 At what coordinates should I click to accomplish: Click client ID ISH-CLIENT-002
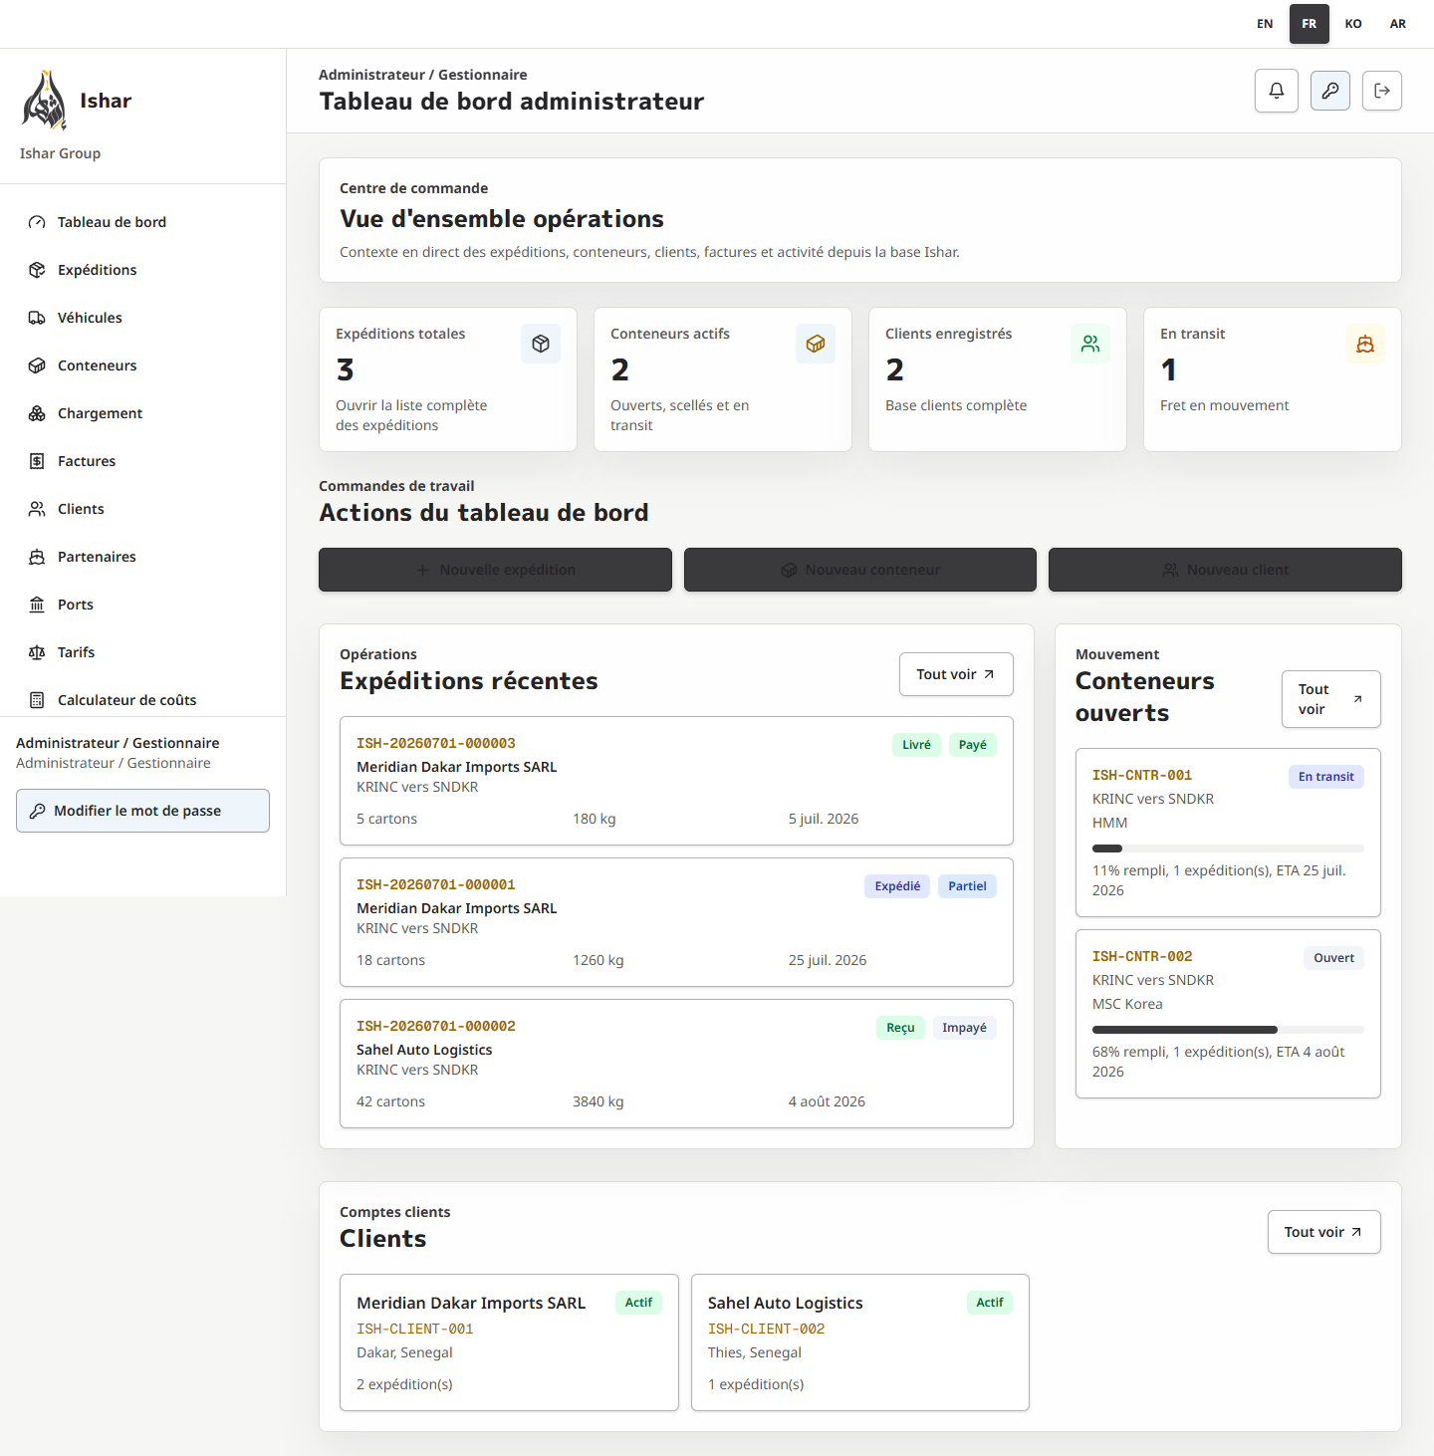click(x=766, y=1329)
